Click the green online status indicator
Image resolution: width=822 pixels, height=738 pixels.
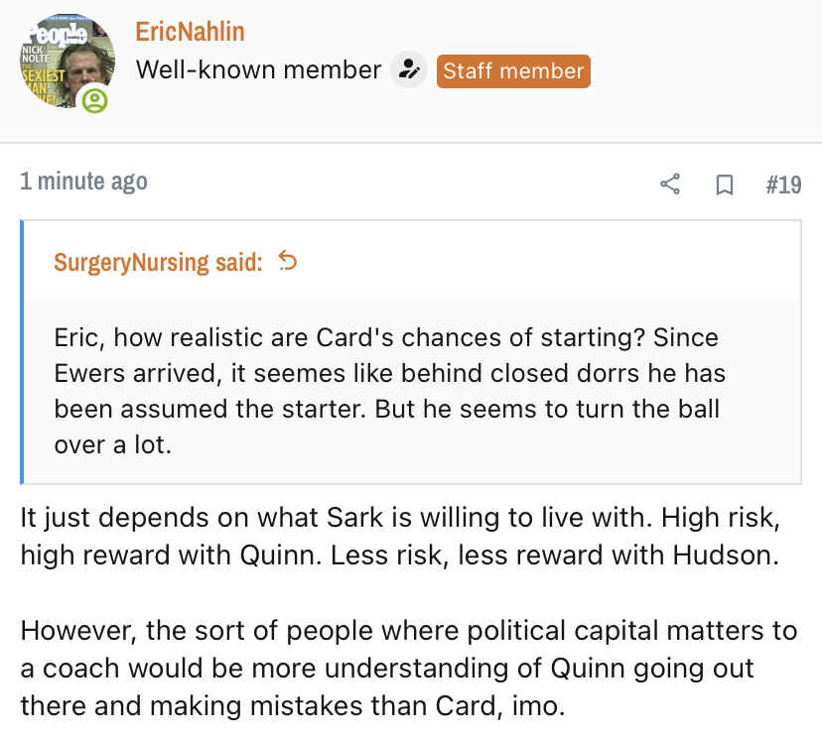95,100
